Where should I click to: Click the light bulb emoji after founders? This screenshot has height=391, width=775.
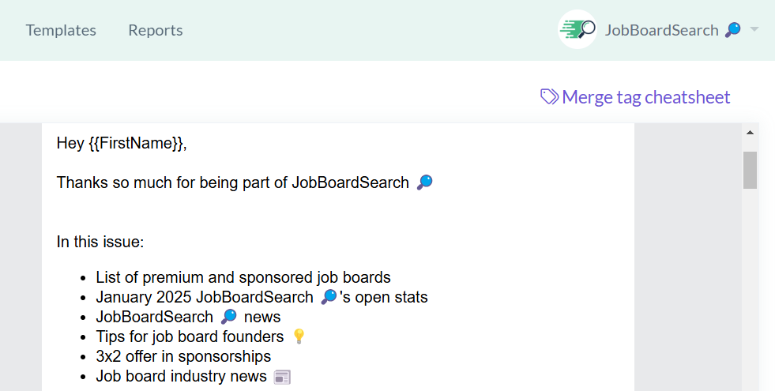tap(298, 337)
